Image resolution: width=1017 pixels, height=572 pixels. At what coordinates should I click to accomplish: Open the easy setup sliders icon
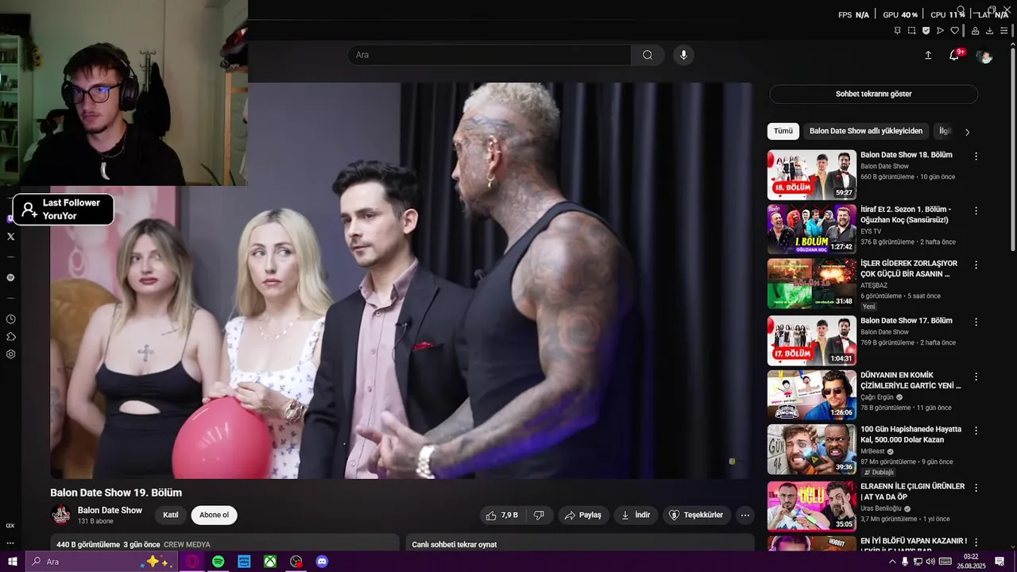click(x=1004, y=31)
